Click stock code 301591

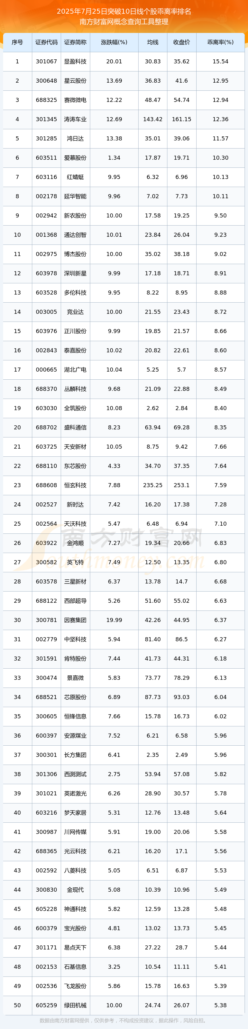pyautogui.click(x=46, y=658)
